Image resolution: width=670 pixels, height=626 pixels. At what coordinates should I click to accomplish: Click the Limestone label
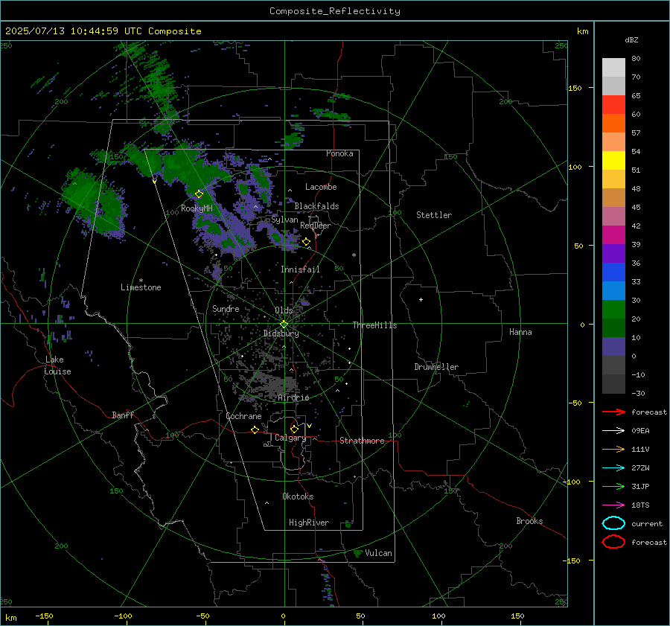[141, 287]
